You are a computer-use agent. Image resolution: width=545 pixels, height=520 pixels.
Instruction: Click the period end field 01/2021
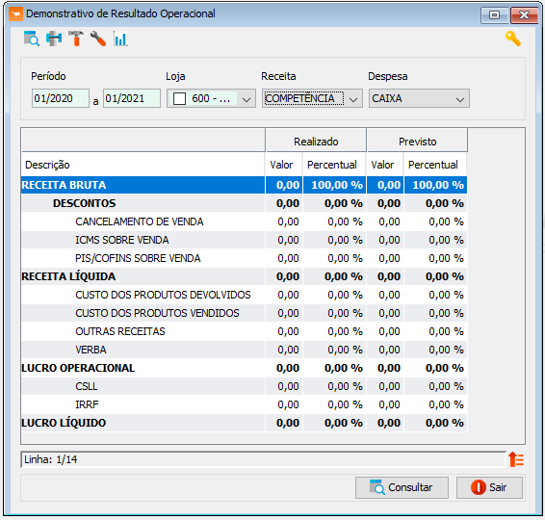pos(132,98)
